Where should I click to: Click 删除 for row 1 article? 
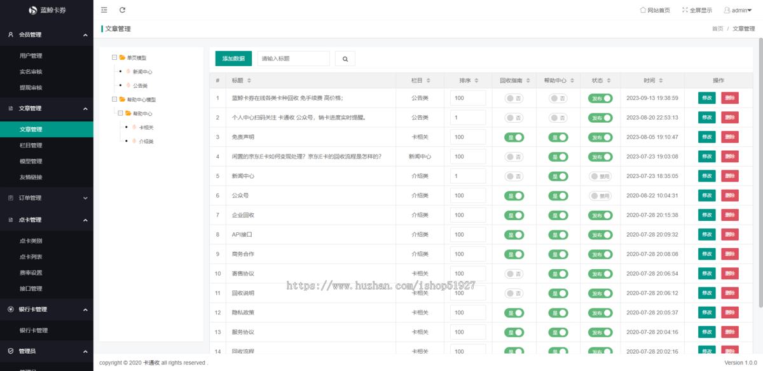tap(730, 98)
